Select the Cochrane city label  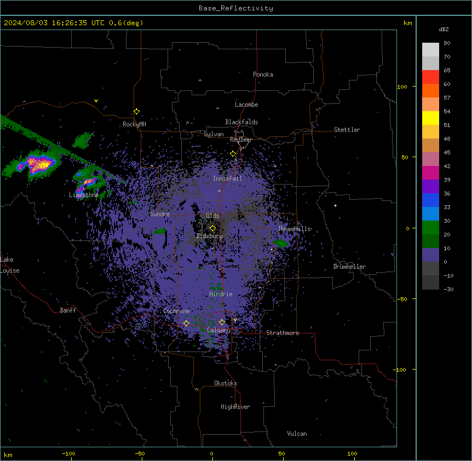click(x=176, y=311)
